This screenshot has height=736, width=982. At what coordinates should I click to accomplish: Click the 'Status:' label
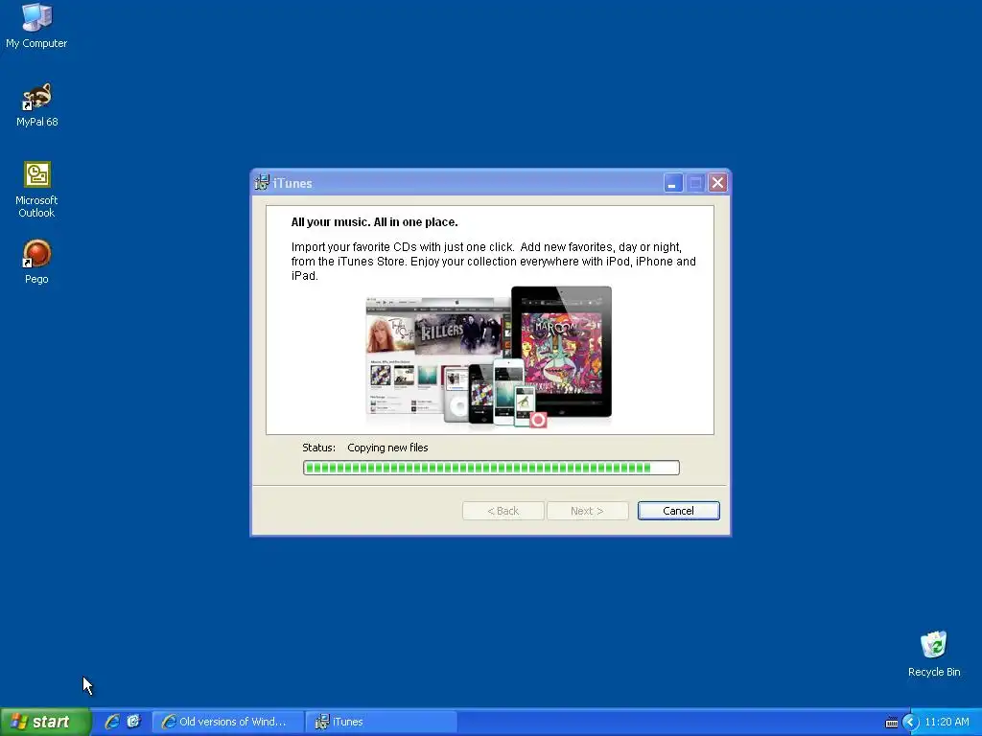pos(318,448)
